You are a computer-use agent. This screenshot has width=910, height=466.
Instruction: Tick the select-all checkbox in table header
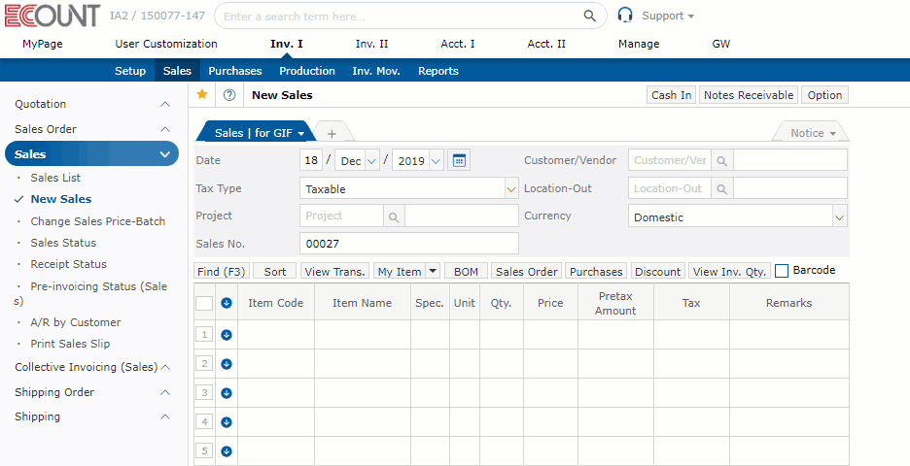[204, 303]
